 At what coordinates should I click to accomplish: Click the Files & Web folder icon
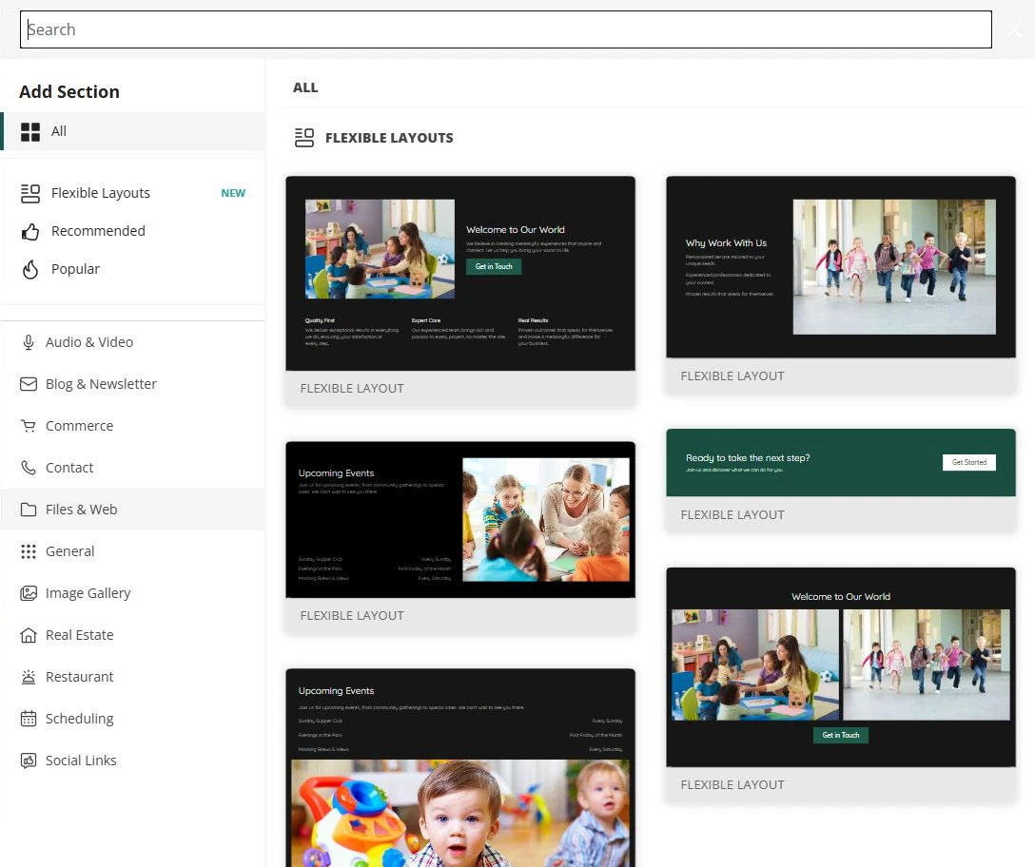pos(29,510)
